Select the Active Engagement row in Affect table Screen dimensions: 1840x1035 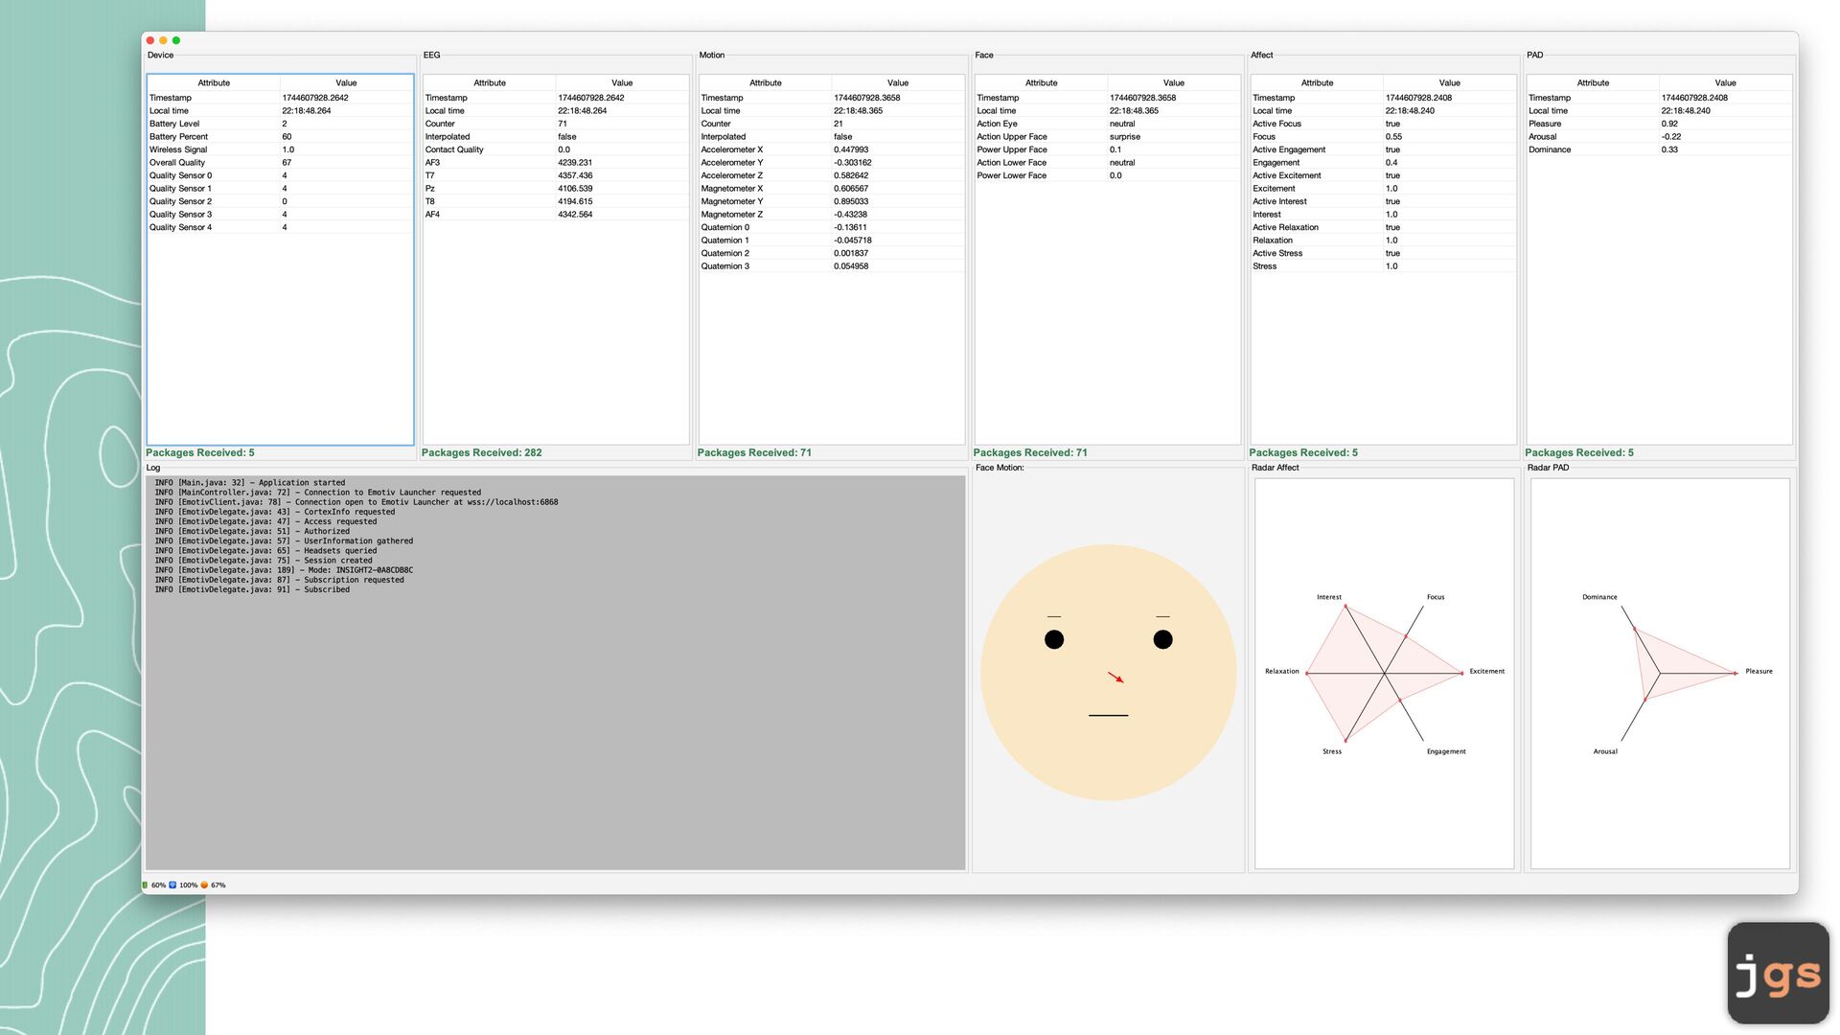1382,149
